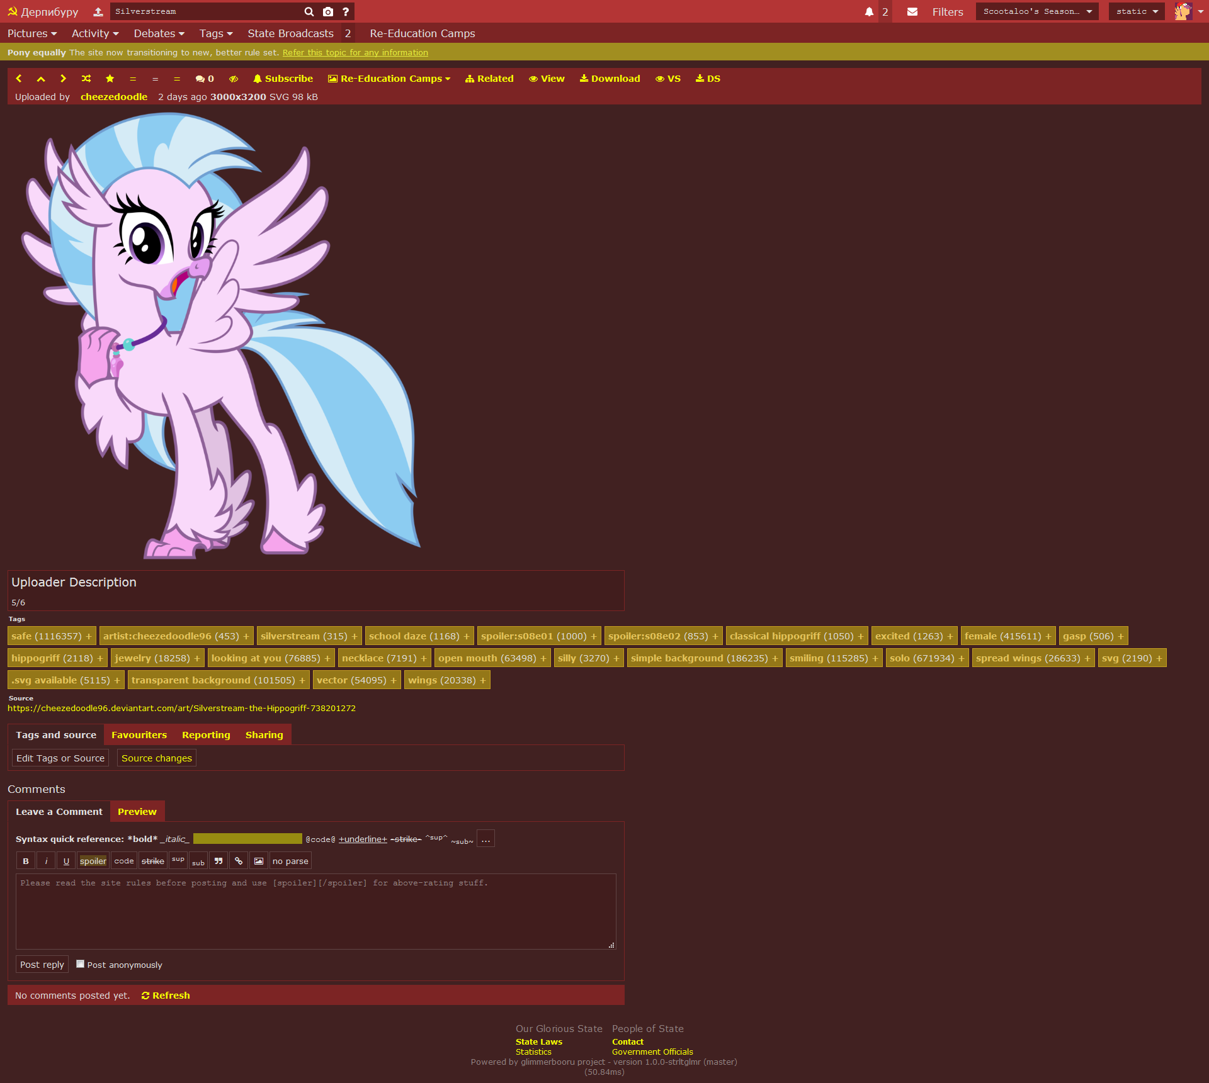Switch to Reporting tab
Screen dimensions: 1209x1083
(x=207, y=735)
